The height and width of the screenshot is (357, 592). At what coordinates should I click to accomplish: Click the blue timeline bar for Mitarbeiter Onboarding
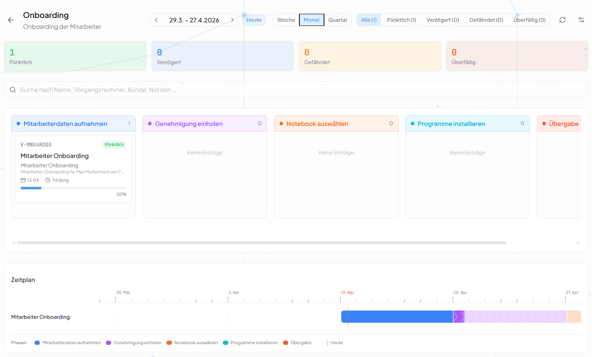coord(397,317)
